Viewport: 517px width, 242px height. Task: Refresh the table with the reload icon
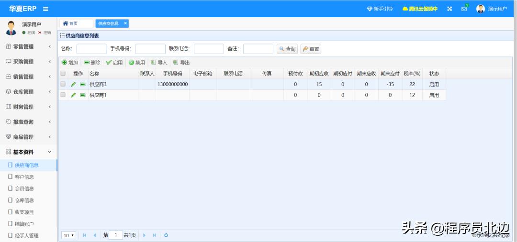tap(166, 235)
